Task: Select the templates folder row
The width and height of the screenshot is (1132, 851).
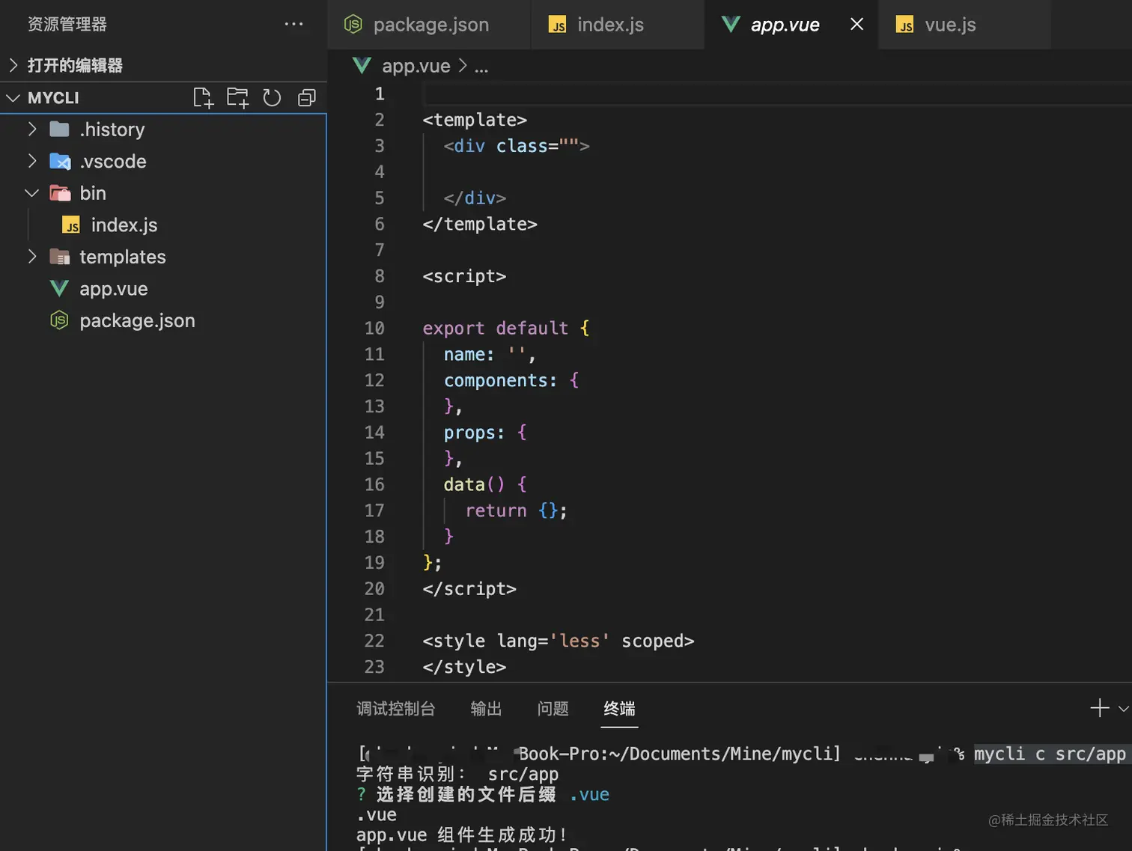Action: click(163, 257)
